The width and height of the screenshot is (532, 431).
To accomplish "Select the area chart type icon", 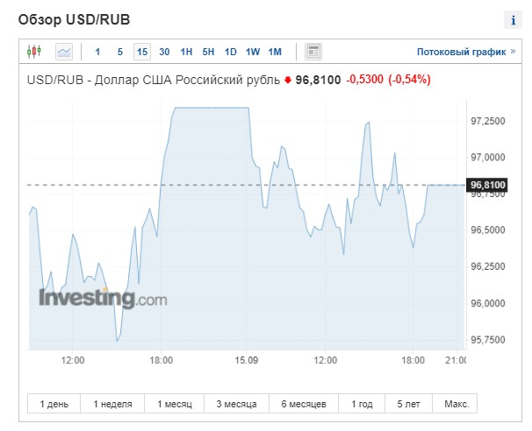I will pos(64,52).
